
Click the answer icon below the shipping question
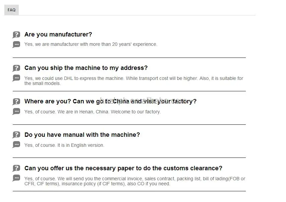16,78
